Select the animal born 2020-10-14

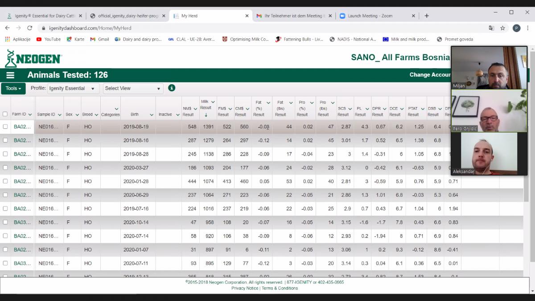point(5,222)
